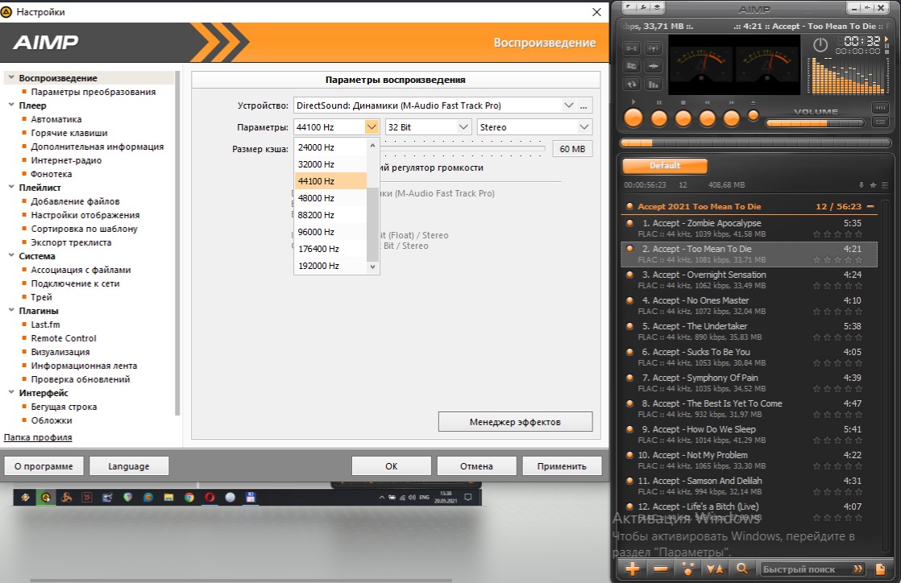Select track 5 Accept - The Undertaker
Image resolution: width=901 pixels, height=583 pixels.
click(x=749, y=331)
